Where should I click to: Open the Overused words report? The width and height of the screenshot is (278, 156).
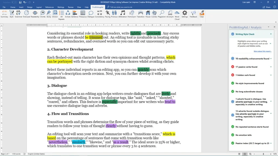tap(26, 14)
